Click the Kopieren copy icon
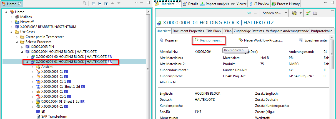Image resolution: width=336 pixels, height=119 pixels. tap(162, 40)
